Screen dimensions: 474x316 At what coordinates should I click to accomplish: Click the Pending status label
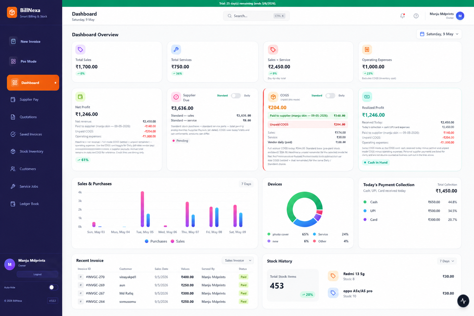(180, 141)
